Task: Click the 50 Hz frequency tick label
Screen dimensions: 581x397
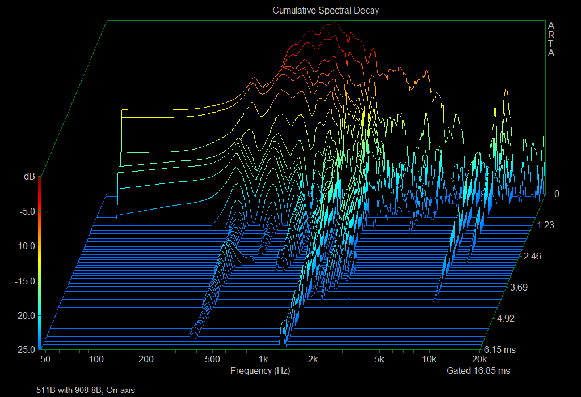Action: [46, 360]
